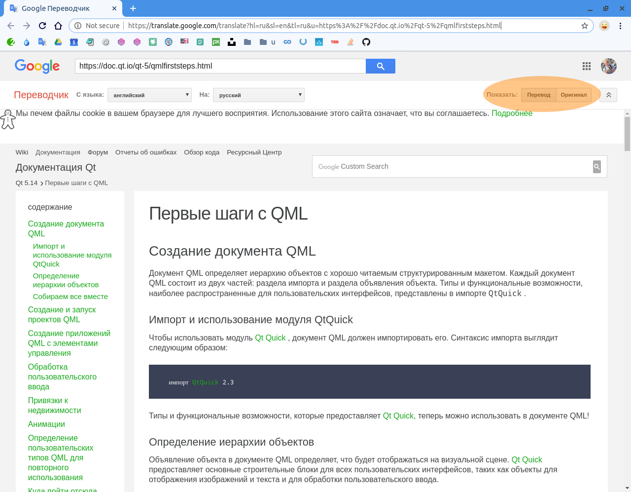Open the bookmark folder labeled u
This screenshot has height=492, width=631.
pyautogui.click(x=268, y=42)
